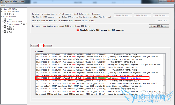Click the phone icon beside 小兔牙

(5, 32)
